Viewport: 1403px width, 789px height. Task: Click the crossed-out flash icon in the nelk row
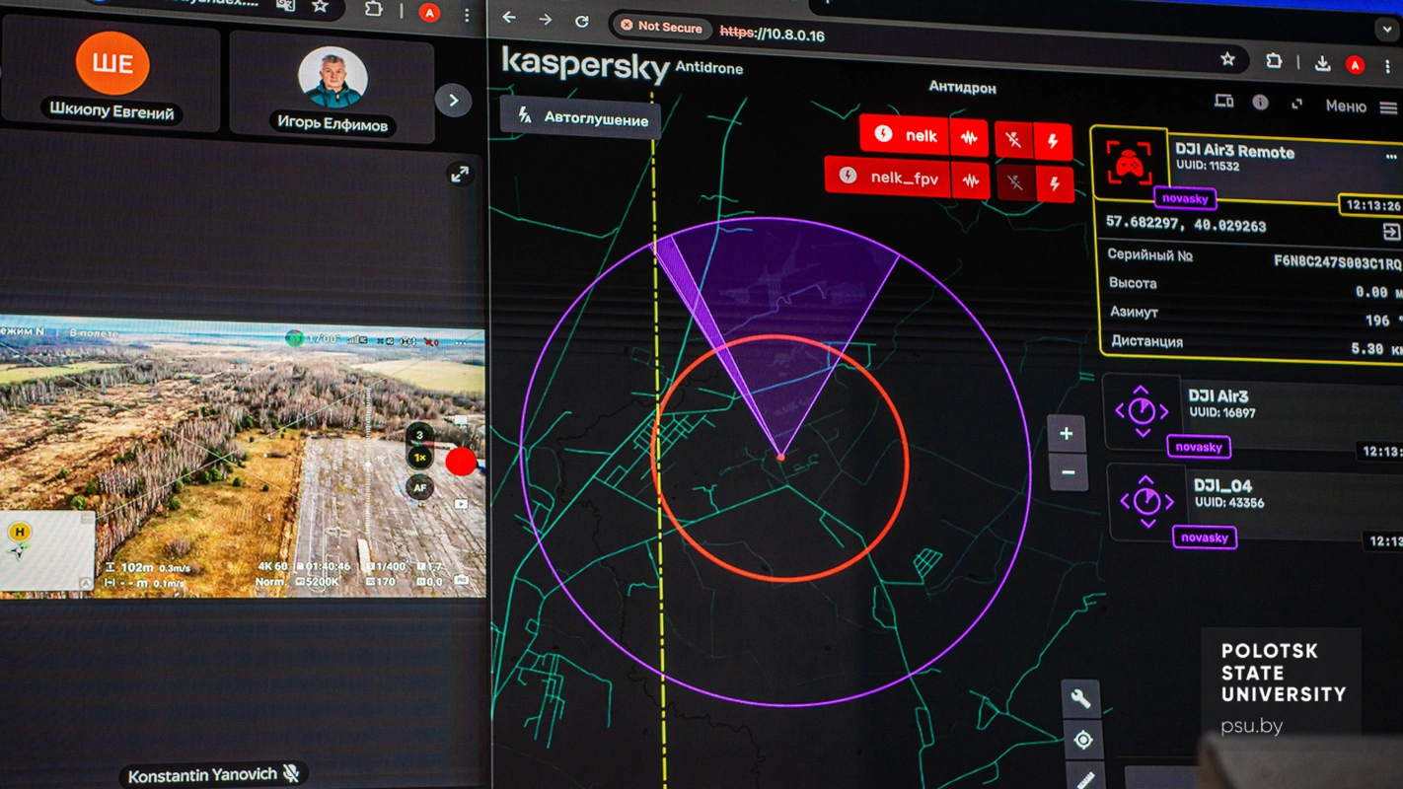pos(1013,140)
